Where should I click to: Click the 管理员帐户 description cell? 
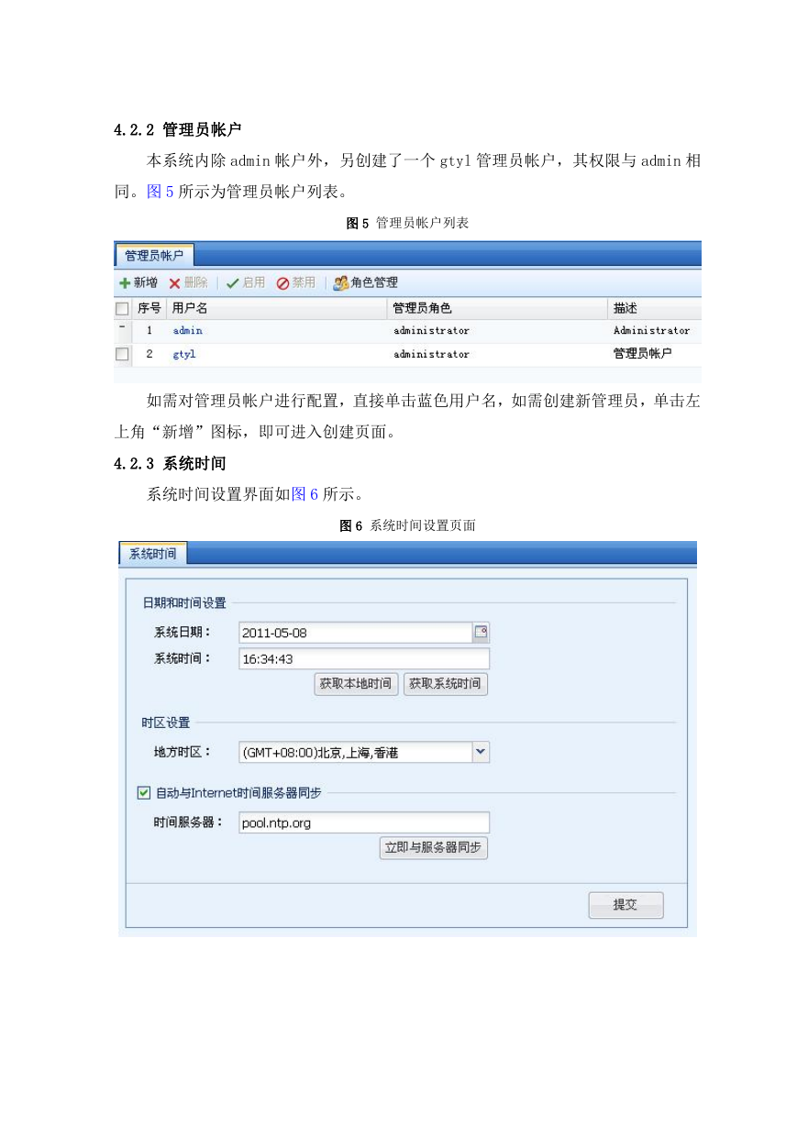tap(643, 354)
